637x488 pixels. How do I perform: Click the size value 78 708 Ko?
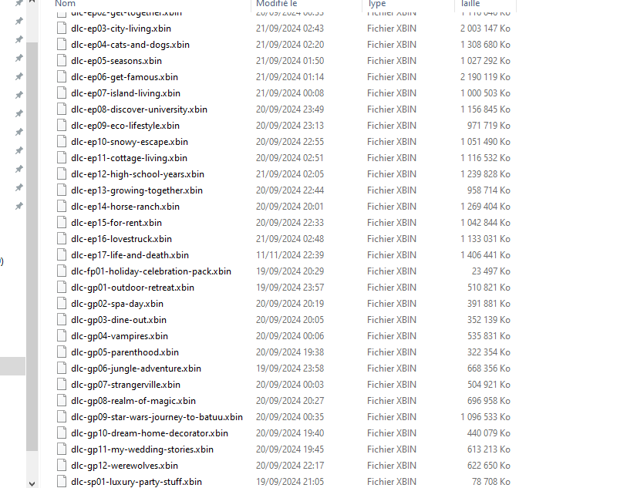(x=490, y=482)
